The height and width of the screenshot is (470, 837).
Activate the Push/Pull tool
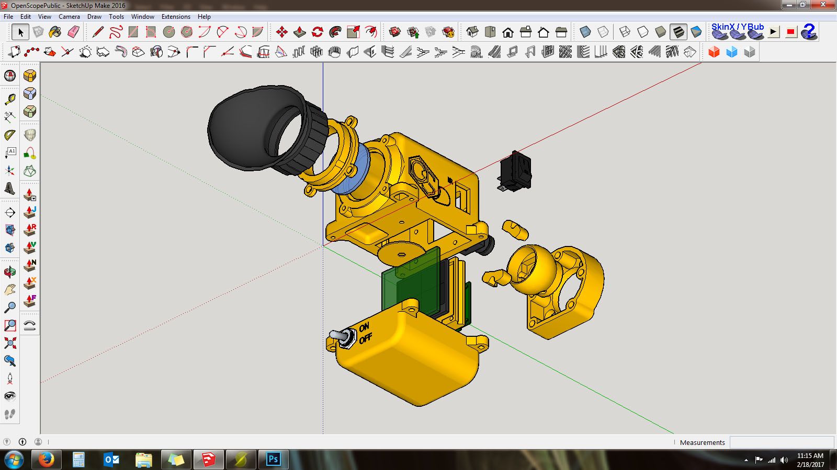click(x=299, y=32)
